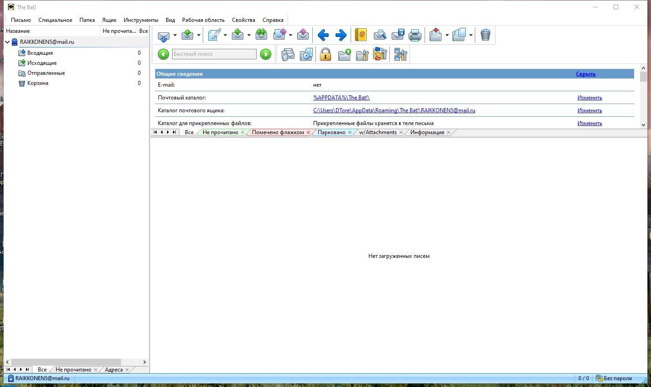
Task: Click the Скрыть link
Action: [586, 74]
